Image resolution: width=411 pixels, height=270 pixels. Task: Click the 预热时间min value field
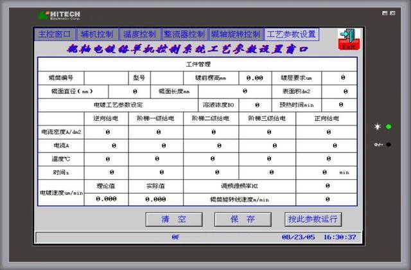tap(343, 105)
